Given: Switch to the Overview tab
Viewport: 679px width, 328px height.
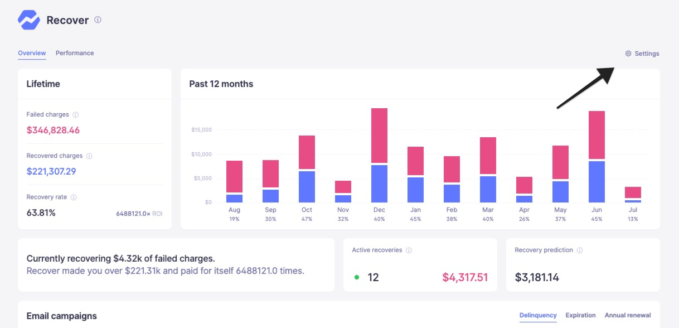Looking at the screenshot, I should pos(32,53).
